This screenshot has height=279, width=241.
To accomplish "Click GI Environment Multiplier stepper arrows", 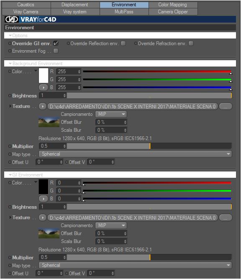I will [x=64, y=257].
